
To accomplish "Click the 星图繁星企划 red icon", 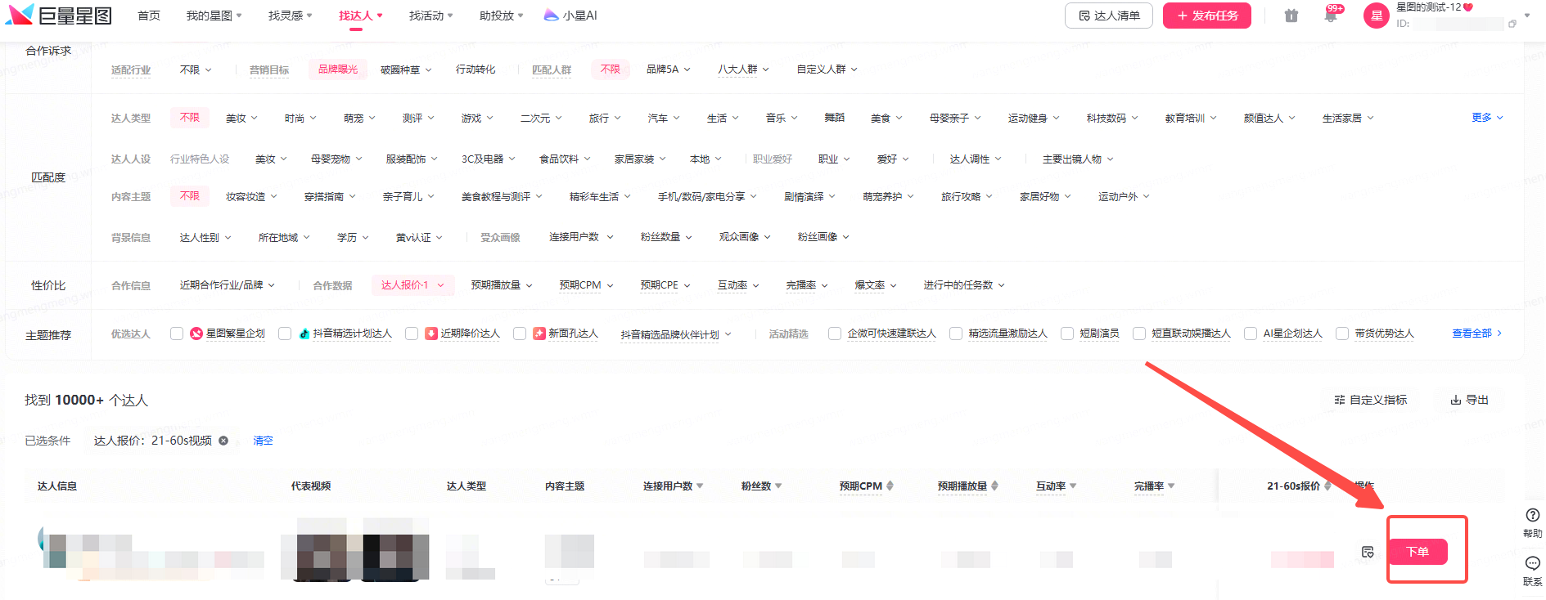I will [196, 334].
